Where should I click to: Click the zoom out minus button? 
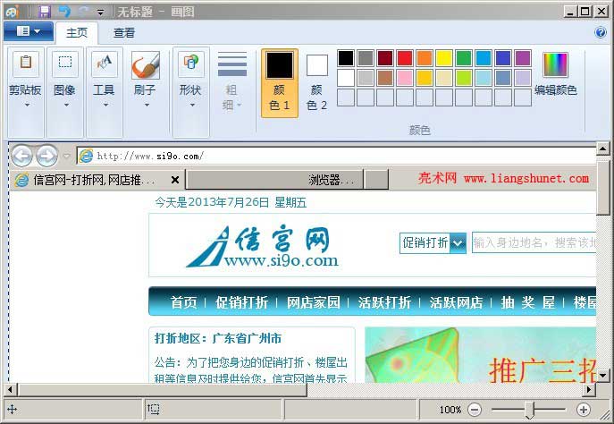coord(475,410)
